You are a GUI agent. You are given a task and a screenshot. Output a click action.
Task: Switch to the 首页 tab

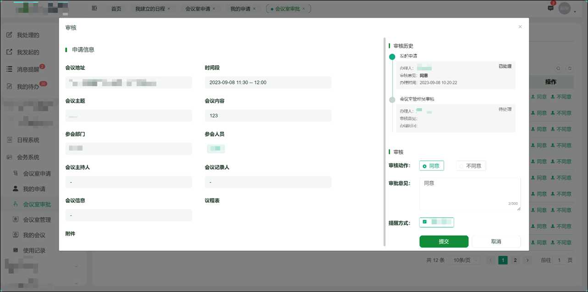click(x=116, y=8)
